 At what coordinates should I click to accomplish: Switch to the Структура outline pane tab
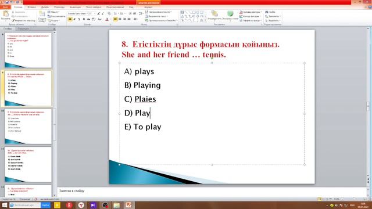pyautogui.click(x=23, y=28)
